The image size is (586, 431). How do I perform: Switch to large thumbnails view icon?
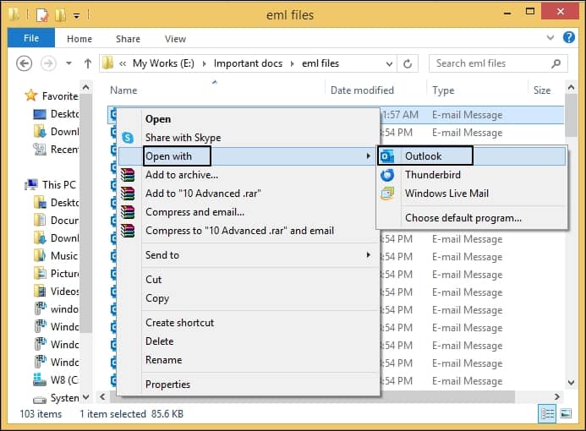click(566, 414)
